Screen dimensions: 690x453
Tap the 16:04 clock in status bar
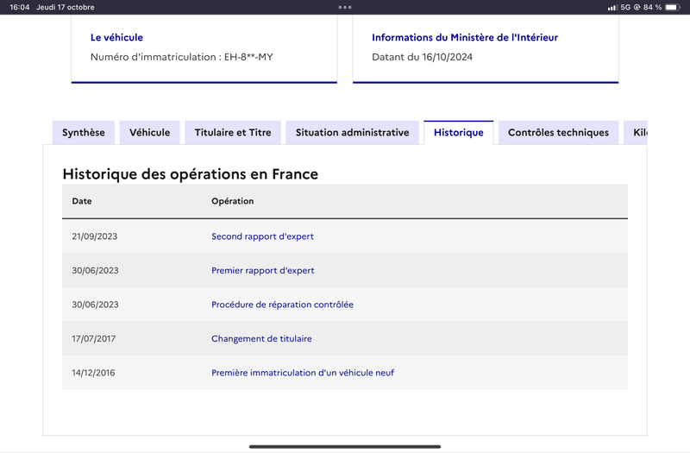[x=19, y=7]
